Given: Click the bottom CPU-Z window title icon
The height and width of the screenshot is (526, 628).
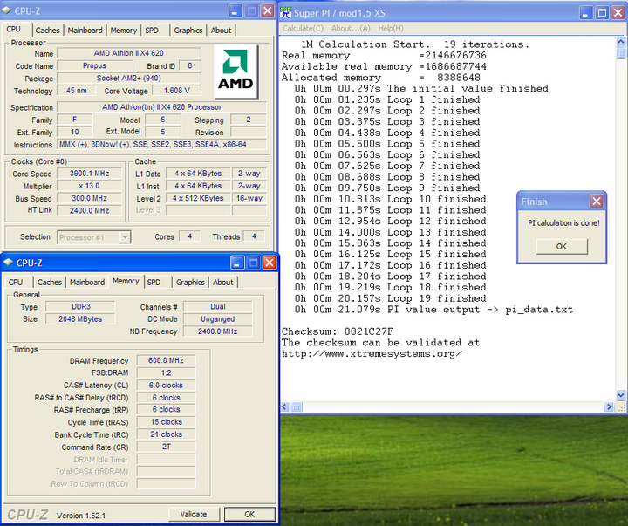Looking at the screenshot, I should click(8, 263).
